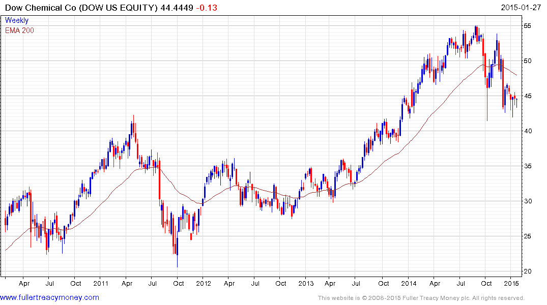This screenshot has width=547, height=305.
Task: Click the 2011 year label on time axis
Action: click(x=101, y=283)
